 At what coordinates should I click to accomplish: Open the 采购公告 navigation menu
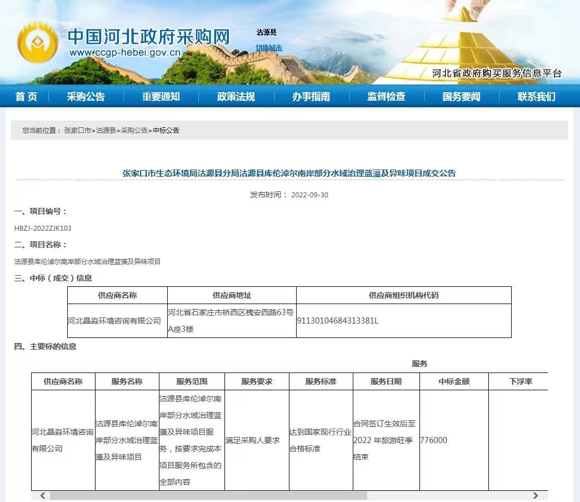tap(86, 97)
